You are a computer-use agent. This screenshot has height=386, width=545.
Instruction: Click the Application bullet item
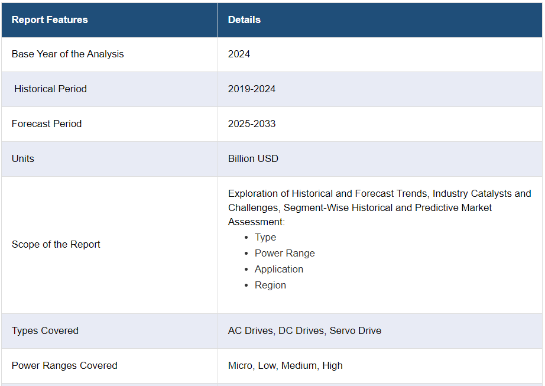(x=279, y=269)
